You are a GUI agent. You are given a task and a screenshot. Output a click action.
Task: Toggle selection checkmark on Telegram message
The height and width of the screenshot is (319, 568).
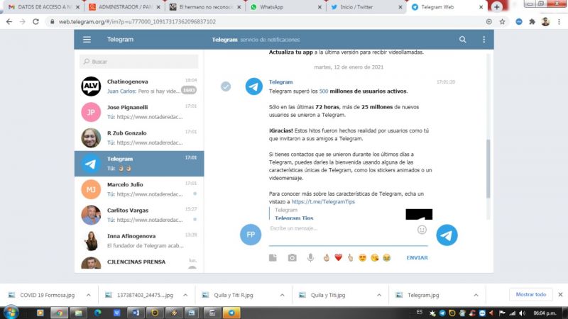point(226,86)
